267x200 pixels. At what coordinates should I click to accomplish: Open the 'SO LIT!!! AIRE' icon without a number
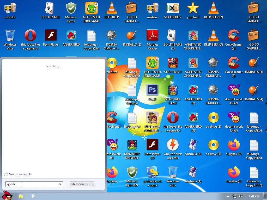(x=51, y=10)
